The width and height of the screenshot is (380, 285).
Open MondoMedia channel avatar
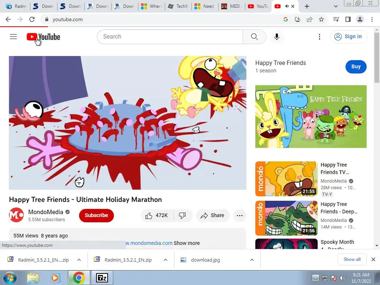pos(16,215)
